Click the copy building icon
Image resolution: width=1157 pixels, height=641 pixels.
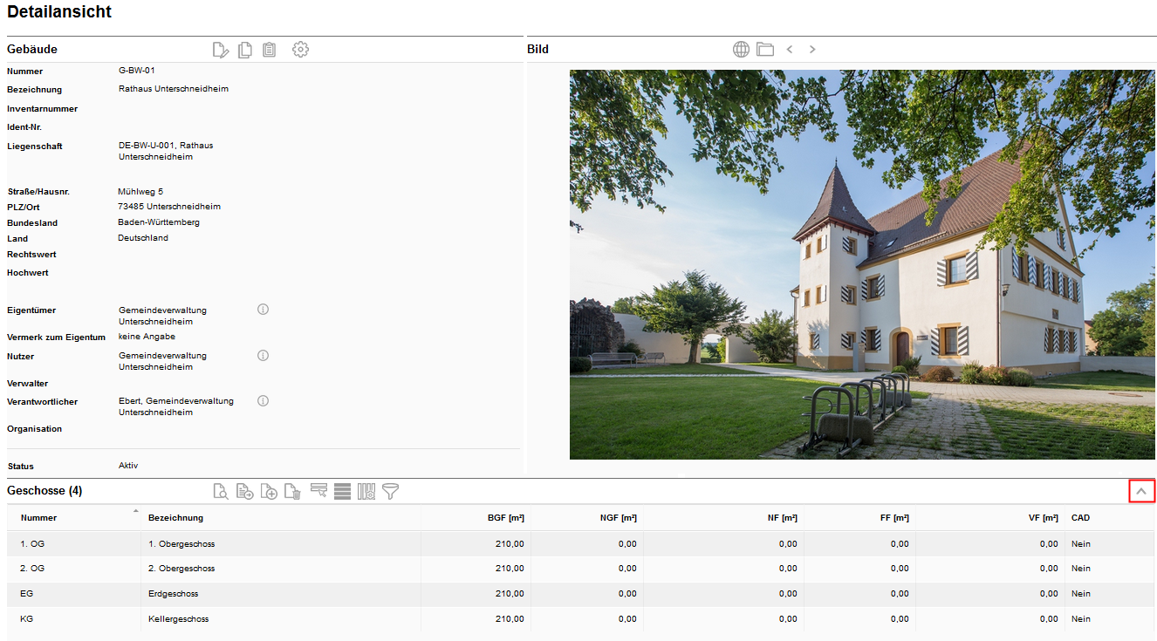pyautogui.click(x=245, y=50)
